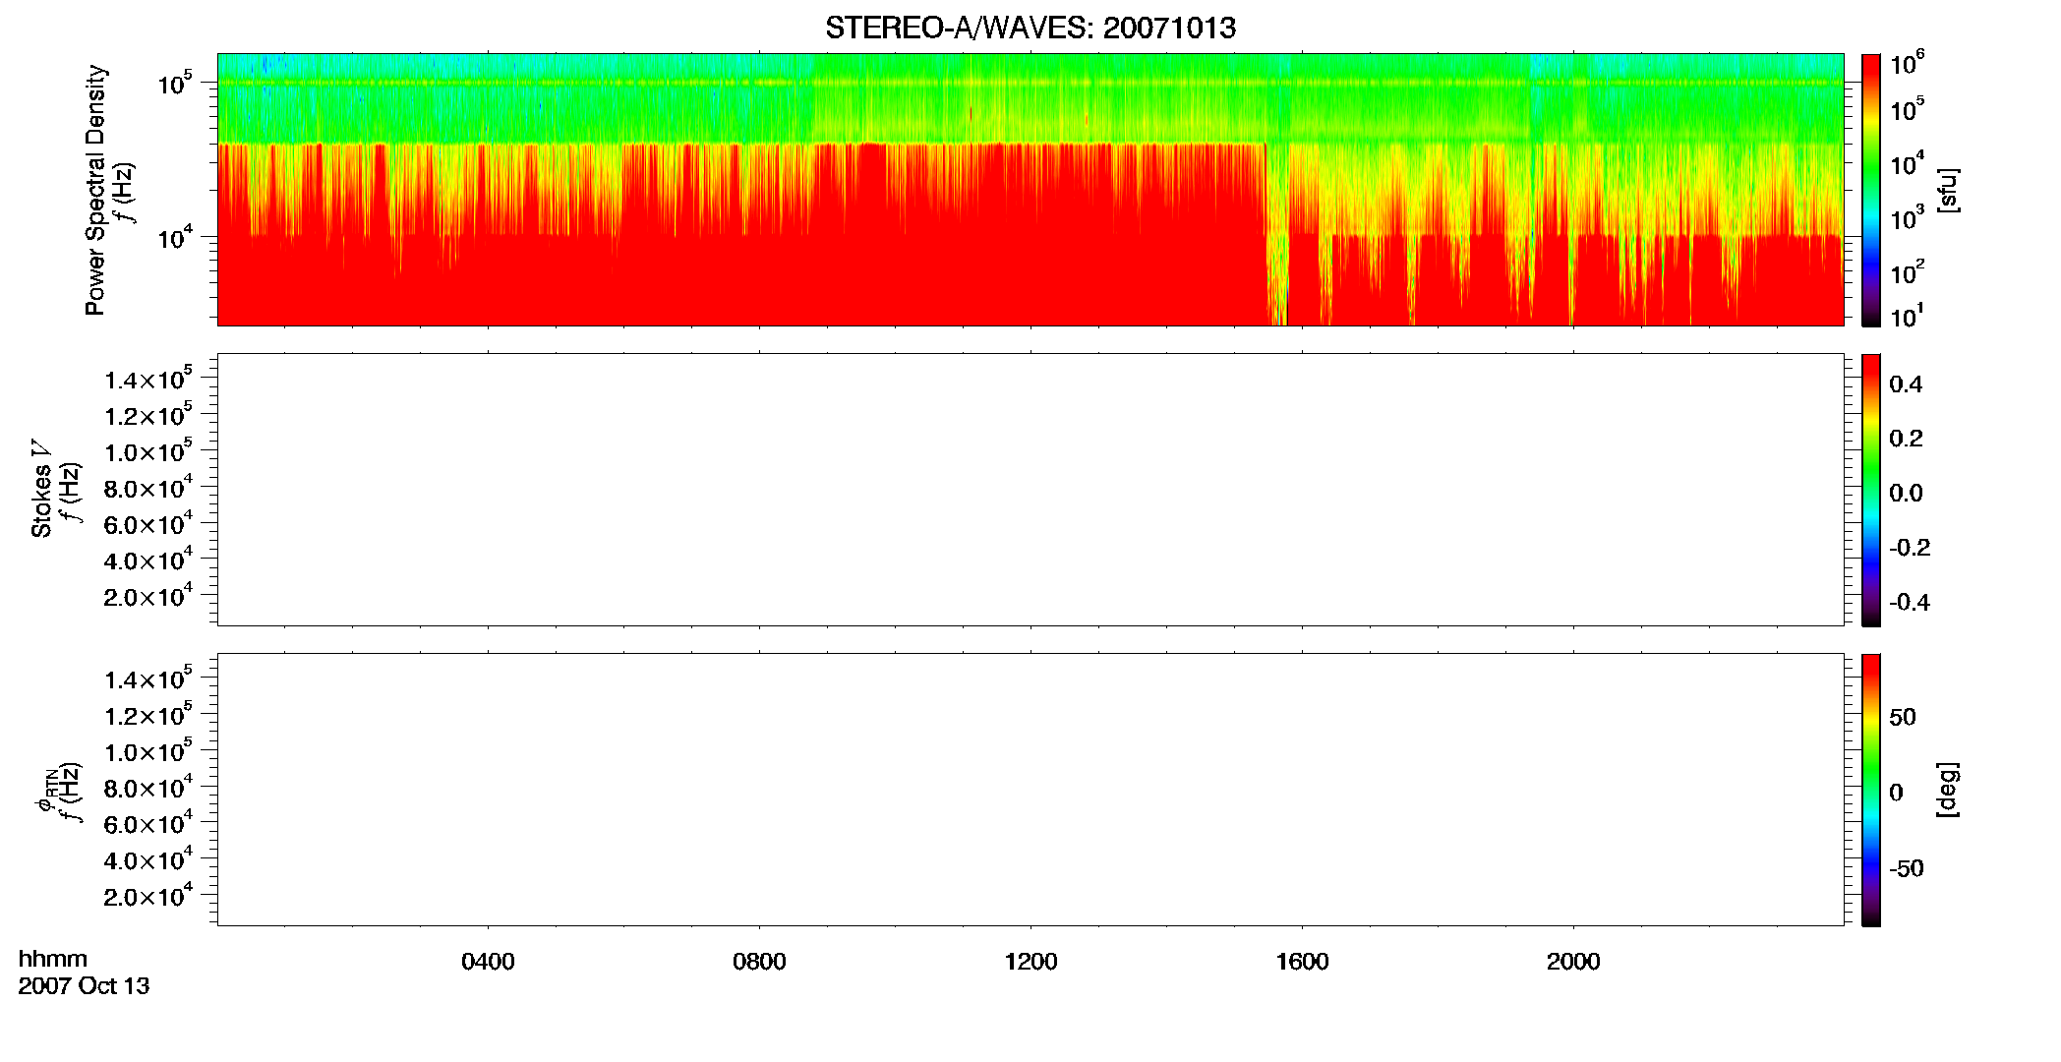The width and height of the screenshot is (2061, 1062).
Task: Click the 0400 time axis label
Action: point(488,962)
